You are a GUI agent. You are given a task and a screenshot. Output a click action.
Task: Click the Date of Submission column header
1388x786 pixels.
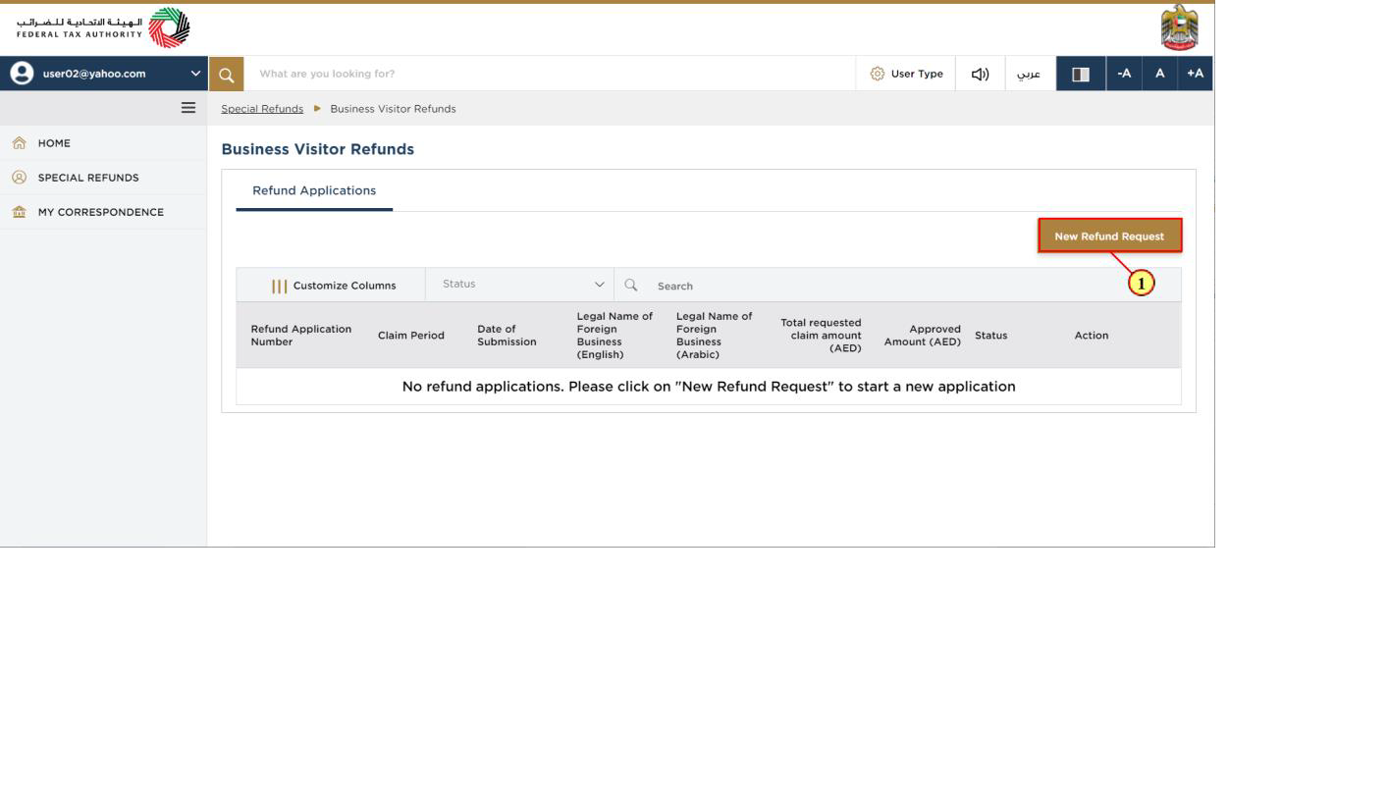point(507,336)
